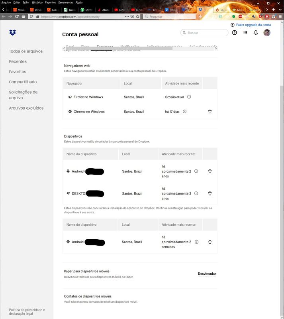Open Arquivo menu
The height and width of the screenshot is (319, 284).
click(x=6, y=2)
